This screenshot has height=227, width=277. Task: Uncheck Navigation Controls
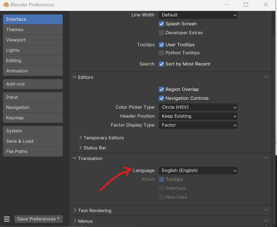161,98
